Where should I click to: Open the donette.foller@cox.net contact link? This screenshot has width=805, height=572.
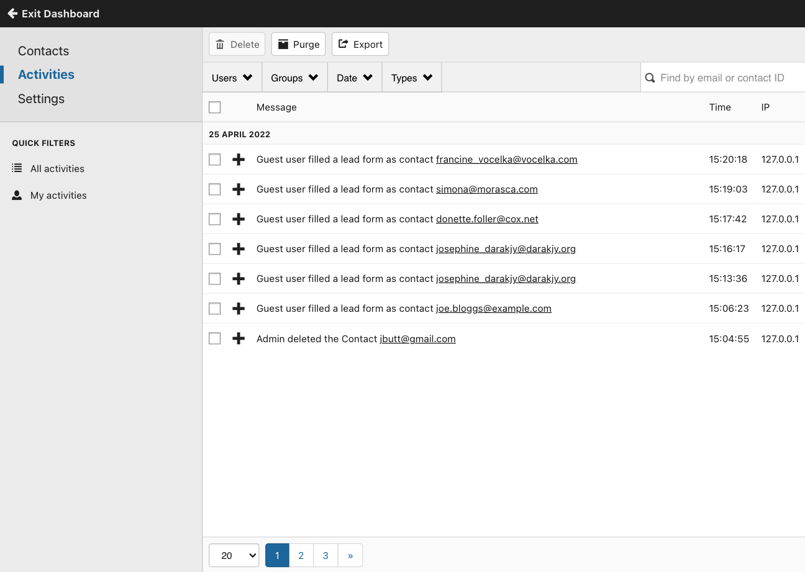tap(487, 219)
